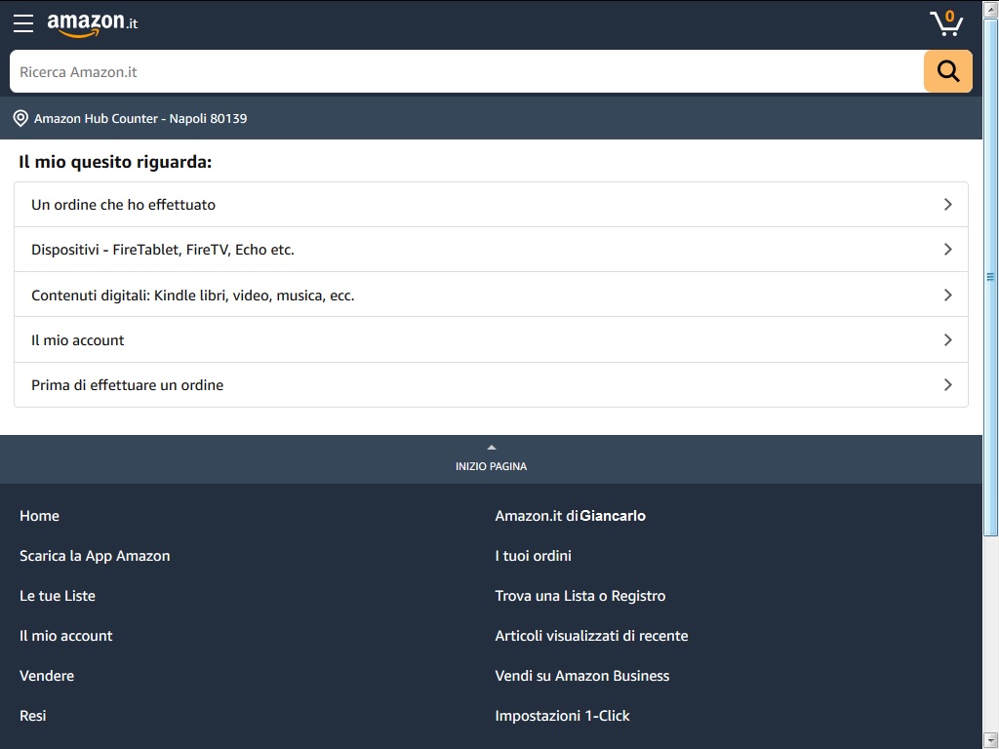Click the location pin icon
This screenshot has width=999, height=749.
(x=20, y=118)
